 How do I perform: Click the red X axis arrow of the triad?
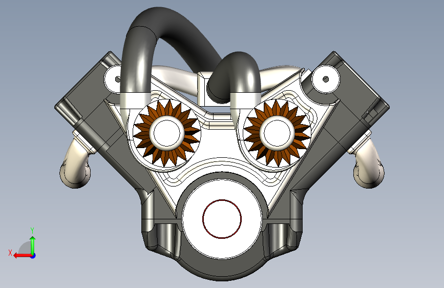[22, 256]
